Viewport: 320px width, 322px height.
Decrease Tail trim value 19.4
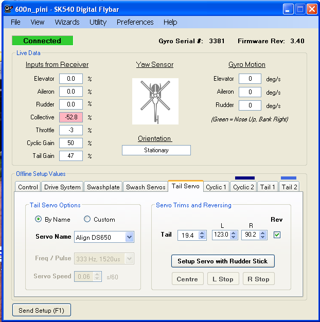[x=202, y=237]
